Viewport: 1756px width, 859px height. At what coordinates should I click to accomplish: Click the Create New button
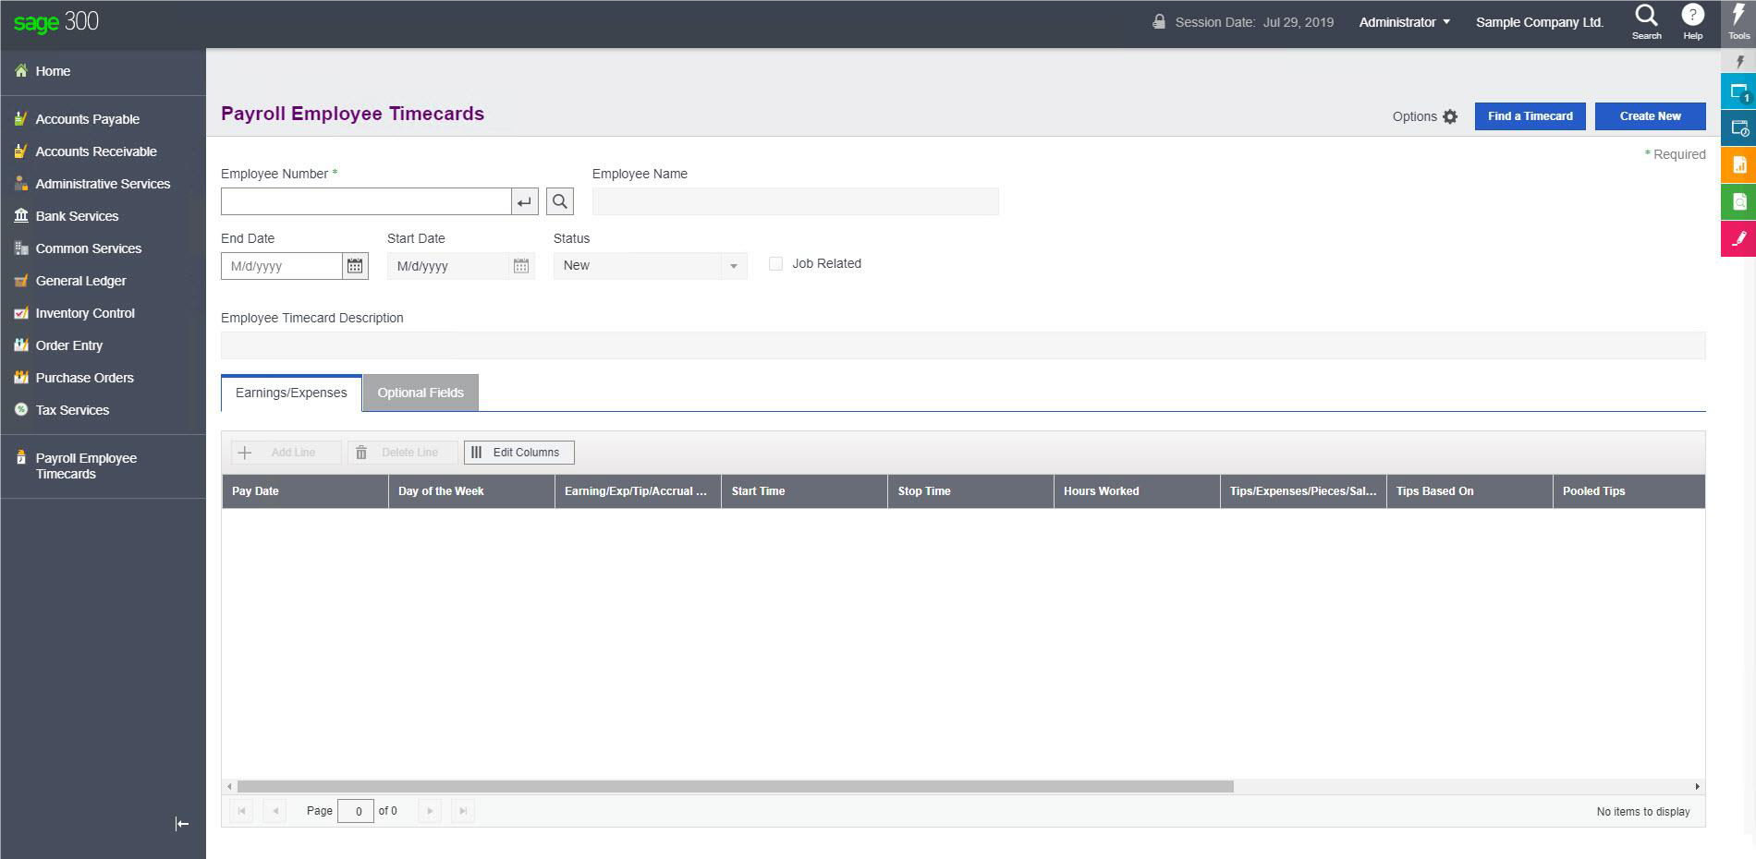pyautogui.click(x=1650, y=116)
